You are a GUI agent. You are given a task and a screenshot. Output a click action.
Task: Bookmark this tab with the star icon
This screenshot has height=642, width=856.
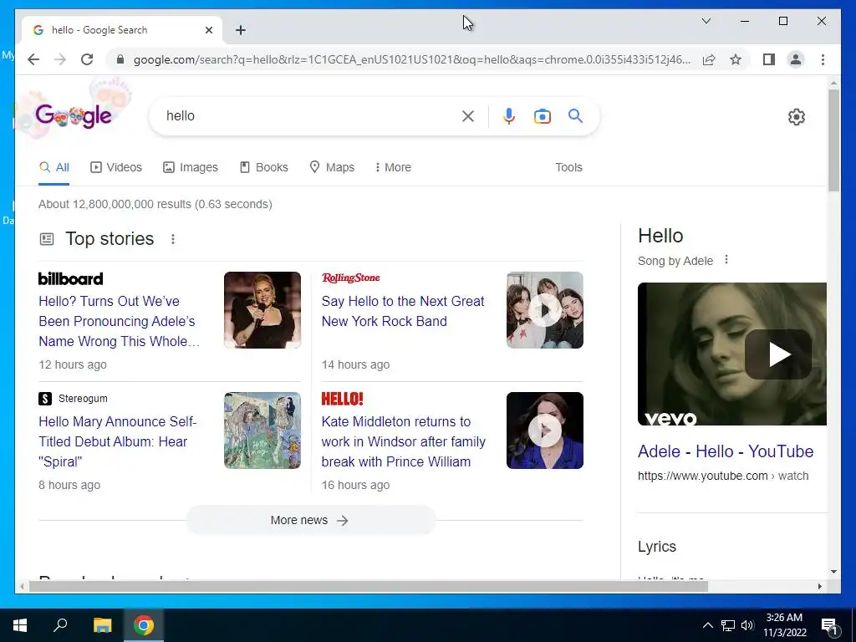click(736, 59)
